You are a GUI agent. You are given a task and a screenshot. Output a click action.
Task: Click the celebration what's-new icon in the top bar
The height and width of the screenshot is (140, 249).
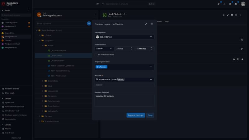pyautogui.click(x=218, y=4)
